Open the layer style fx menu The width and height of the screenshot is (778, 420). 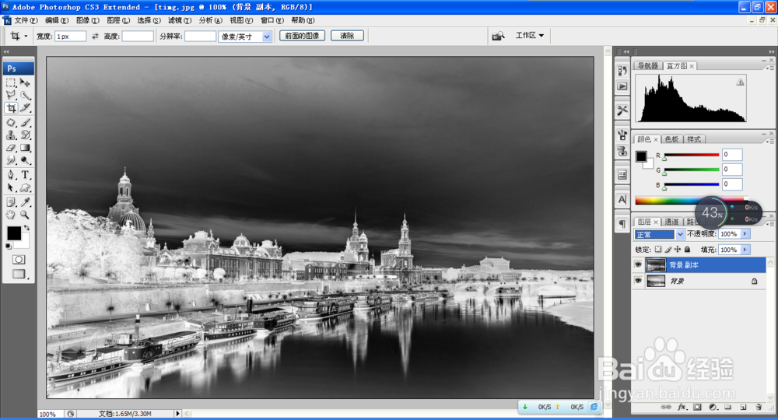click(682, 407)
